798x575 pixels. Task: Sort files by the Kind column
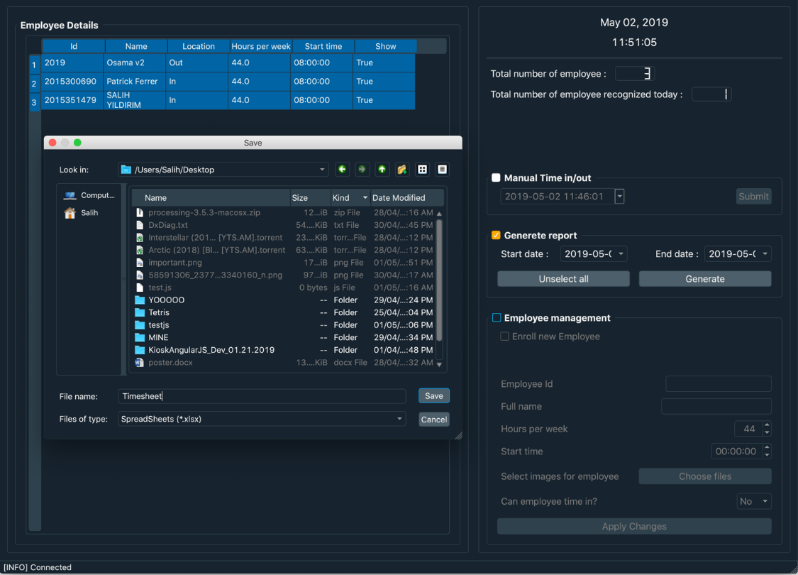pos(350,197)
